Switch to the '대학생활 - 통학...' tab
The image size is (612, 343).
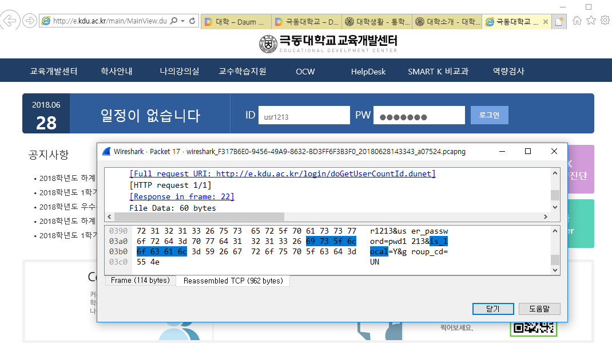[377, 22]
